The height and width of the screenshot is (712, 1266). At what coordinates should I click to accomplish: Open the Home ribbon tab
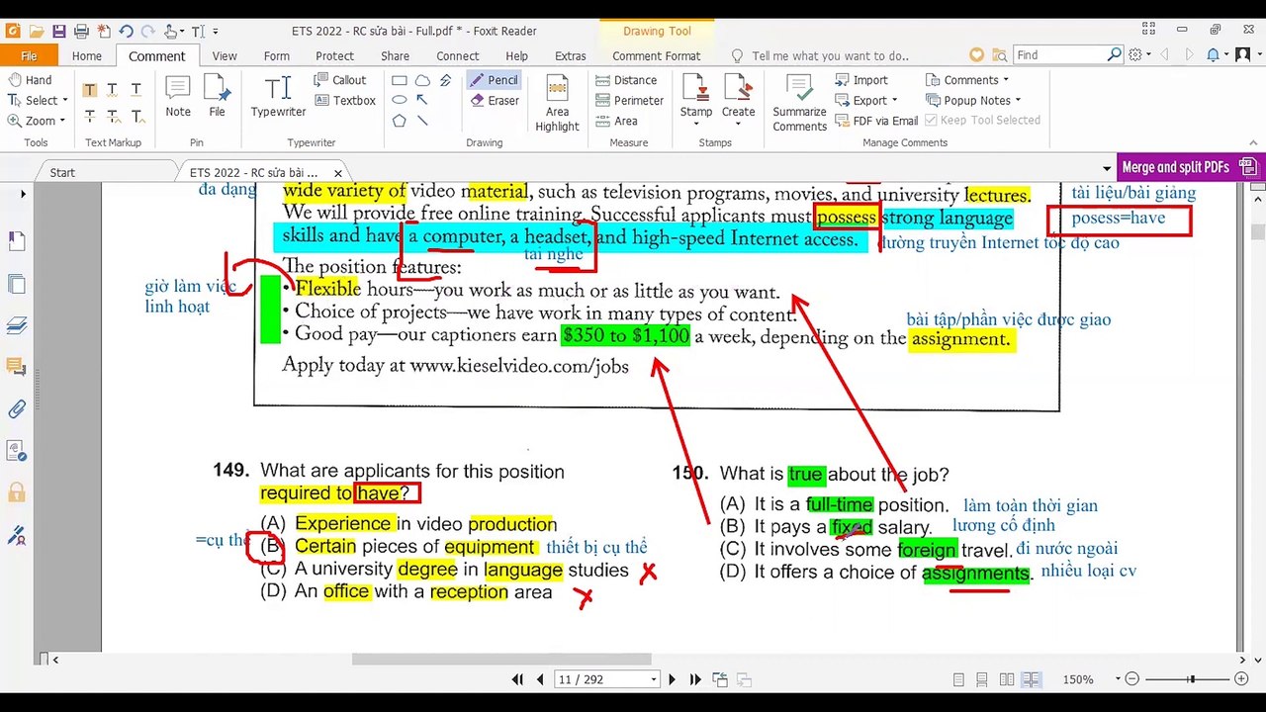click(86, 55)
